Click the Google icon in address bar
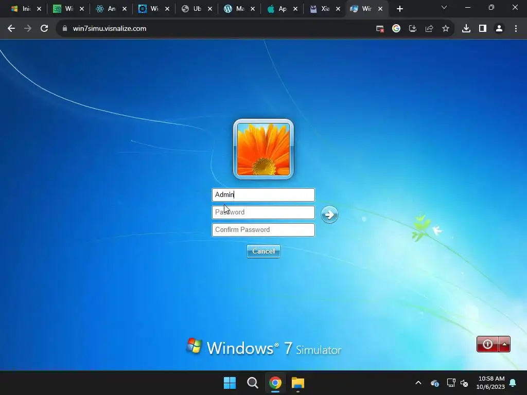The width and height of the screenshot is (527, 395). (396, 29)
